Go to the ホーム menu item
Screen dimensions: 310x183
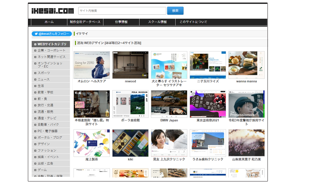(x=49, y=22)
